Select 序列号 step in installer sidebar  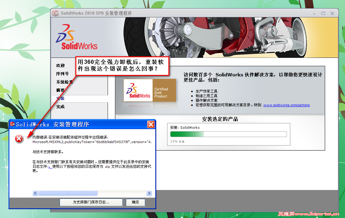click(62, 74)
